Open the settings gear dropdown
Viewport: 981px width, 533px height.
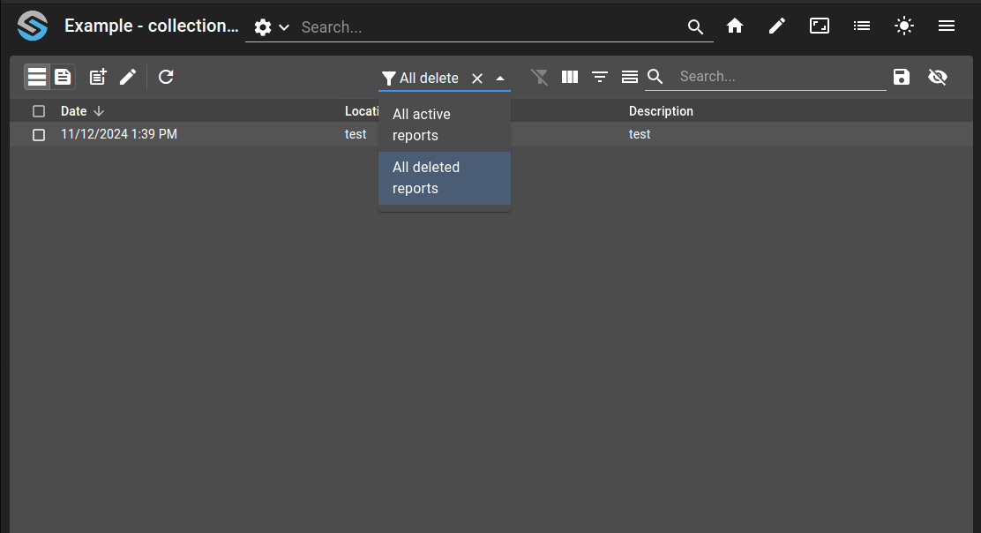272,26
